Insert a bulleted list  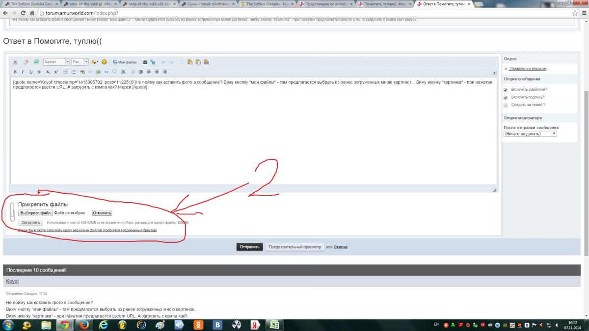[x=65, y=72]
